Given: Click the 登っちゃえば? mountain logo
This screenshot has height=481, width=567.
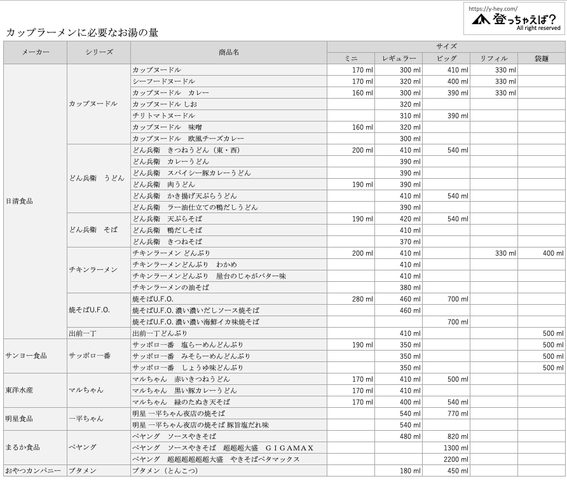Looking at the screenshot, I should [514, 19].
